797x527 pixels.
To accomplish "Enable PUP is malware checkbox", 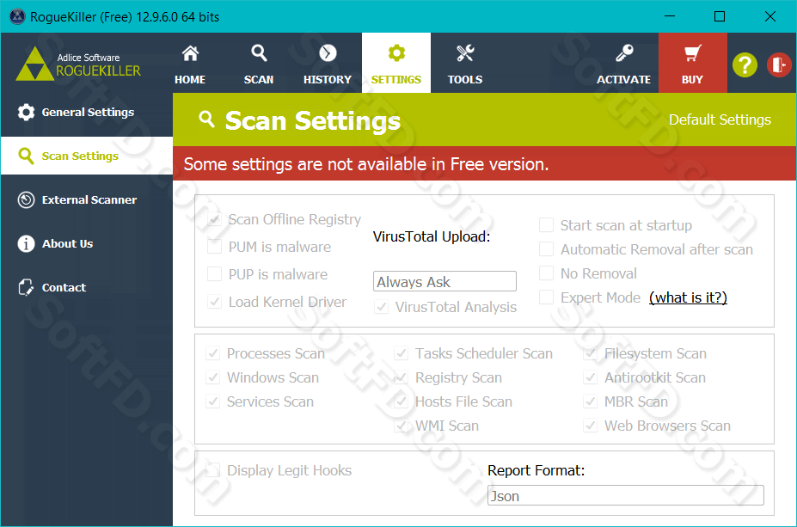I will click(214, 274).
